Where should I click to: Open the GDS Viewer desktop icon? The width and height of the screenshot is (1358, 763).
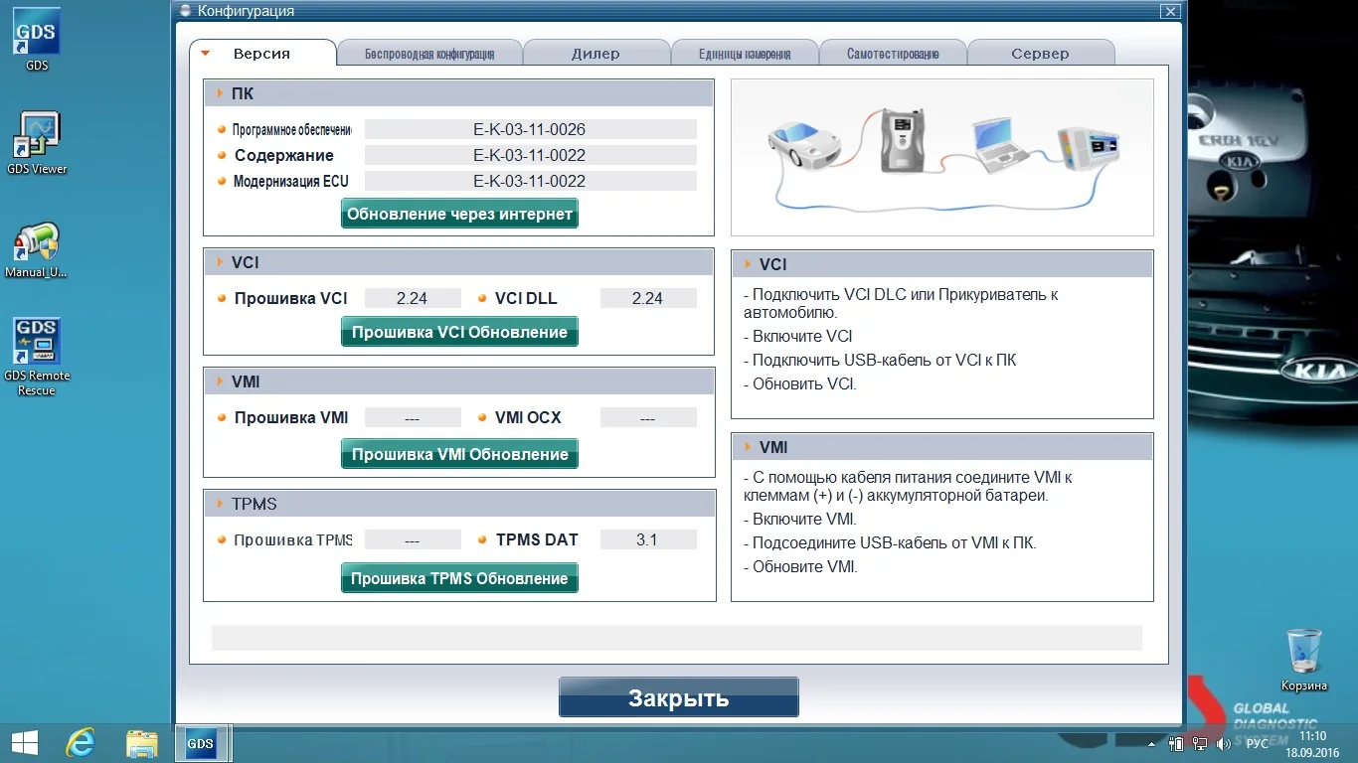coord(37,142)
